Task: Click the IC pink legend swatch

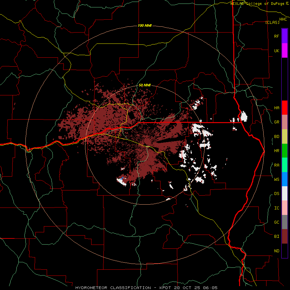Action: click(285, 208)
